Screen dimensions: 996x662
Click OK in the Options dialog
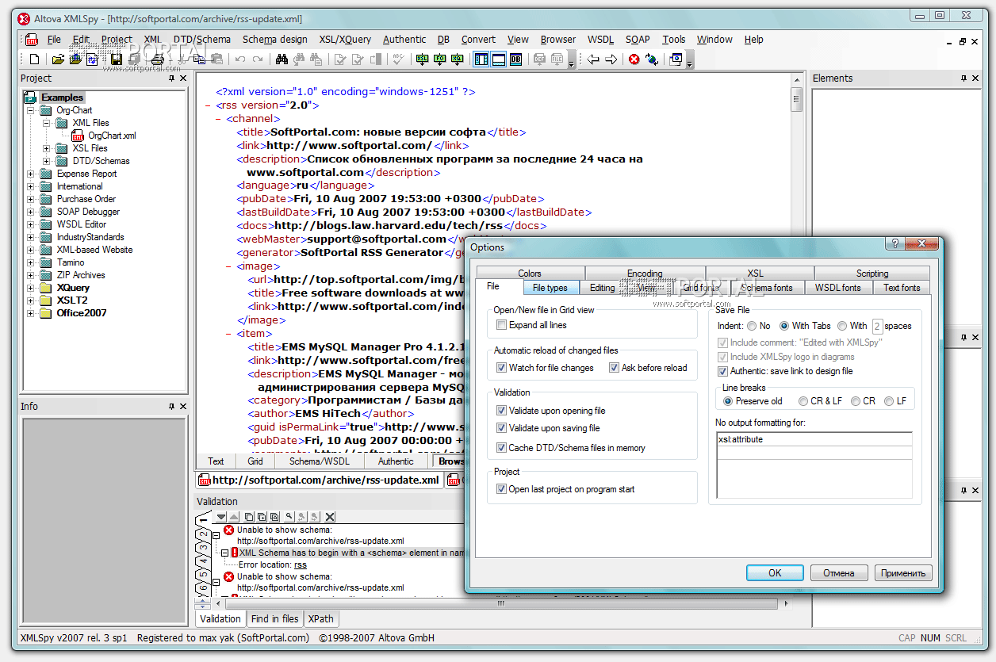(775, 572)
